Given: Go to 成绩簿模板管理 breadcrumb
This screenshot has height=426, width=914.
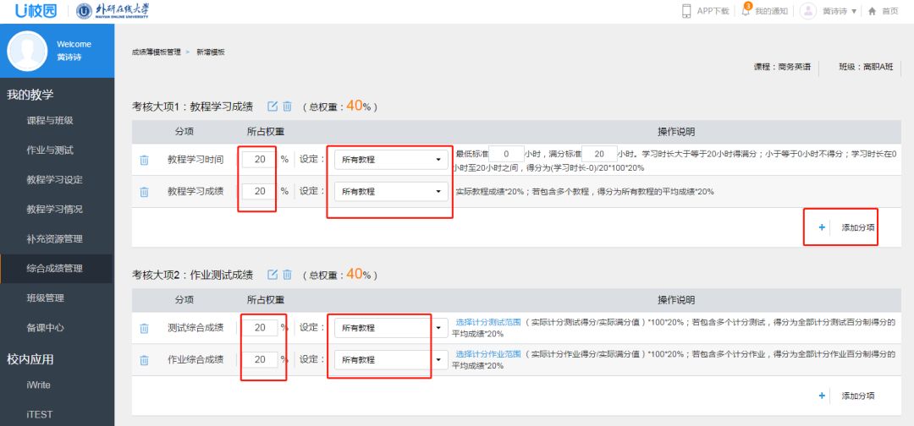Looking at the screenshot, I should pyautogui.click(x=157, y=52).
